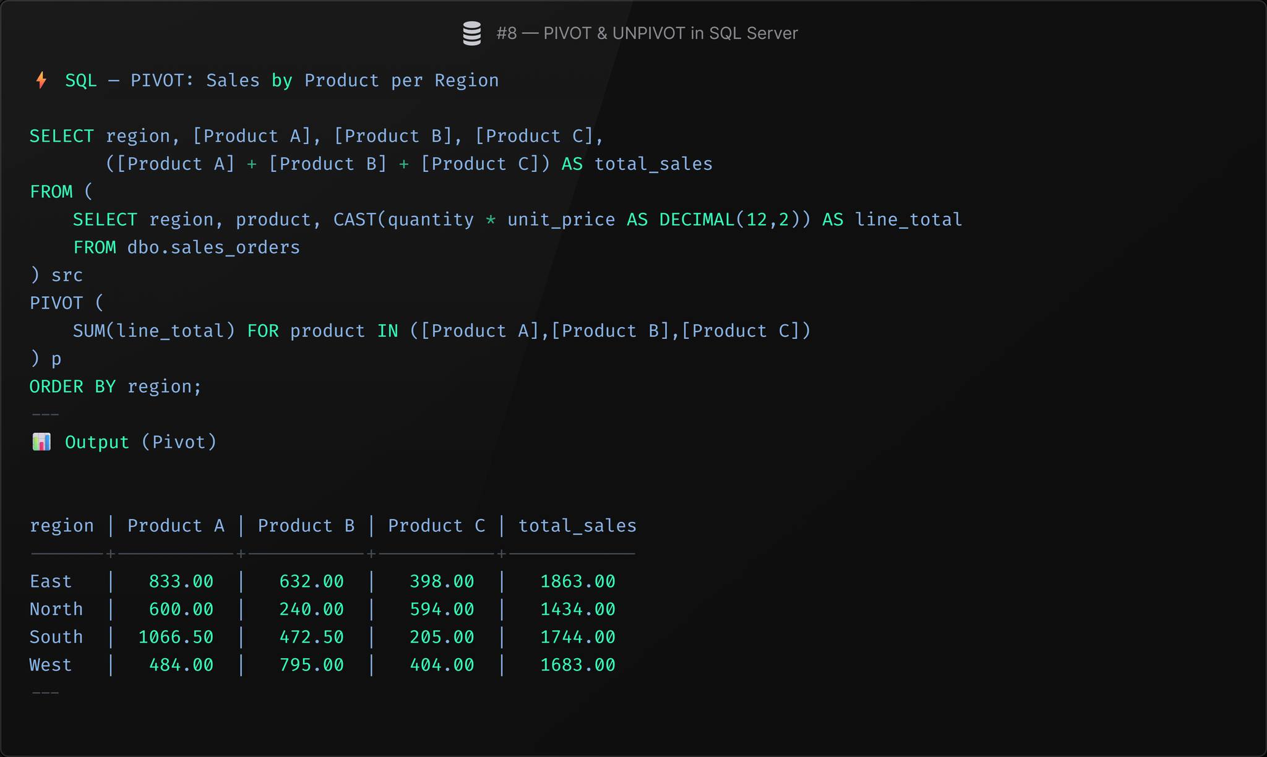Click West's Product C value 404.00
1267x757 pixels.
[x=442, y=665]
